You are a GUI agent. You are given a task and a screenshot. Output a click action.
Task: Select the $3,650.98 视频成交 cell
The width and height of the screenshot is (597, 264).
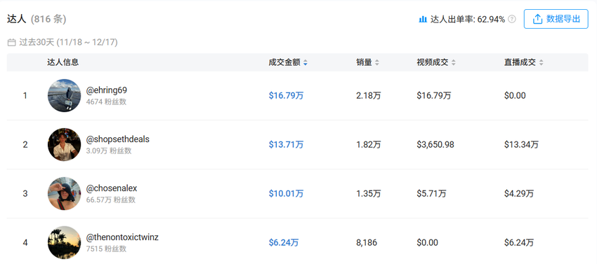435,145
